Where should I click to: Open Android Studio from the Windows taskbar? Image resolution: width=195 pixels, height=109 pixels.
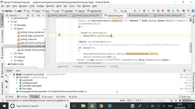[x=92, y=106]
